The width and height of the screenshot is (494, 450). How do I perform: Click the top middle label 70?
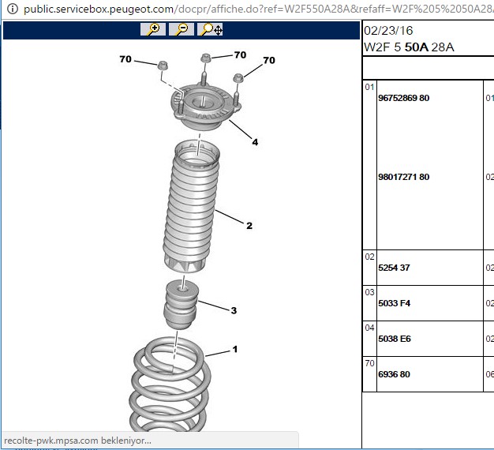[240, 54]
